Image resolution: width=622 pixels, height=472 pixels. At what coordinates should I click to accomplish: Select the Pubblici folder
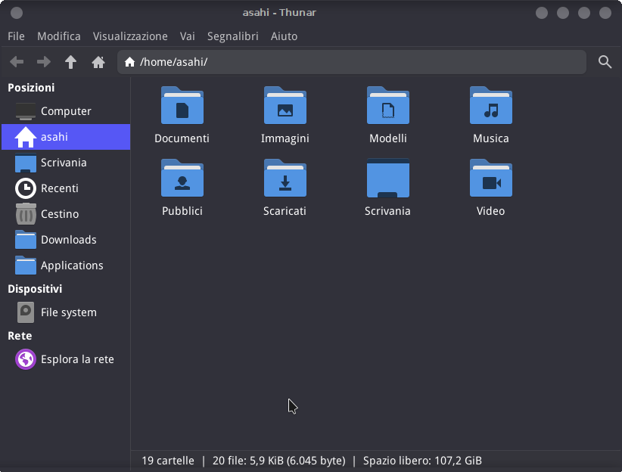point(182,179)
